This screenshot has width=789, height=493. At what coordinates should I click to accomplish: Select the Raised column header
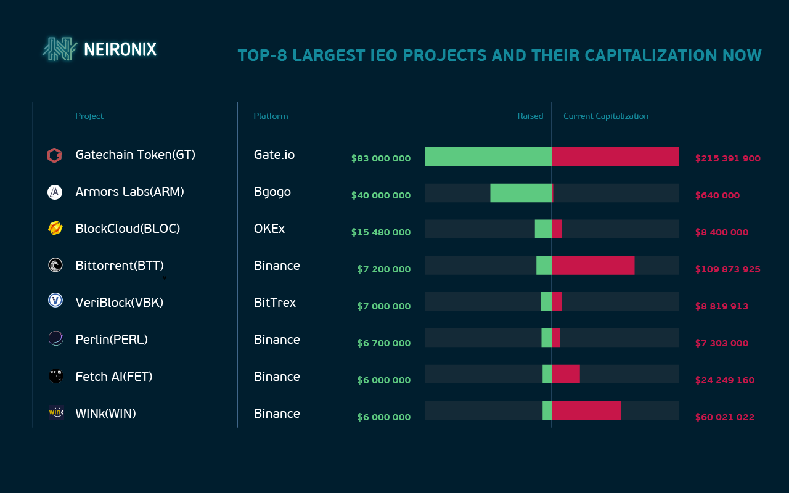(x=530, y=116)
